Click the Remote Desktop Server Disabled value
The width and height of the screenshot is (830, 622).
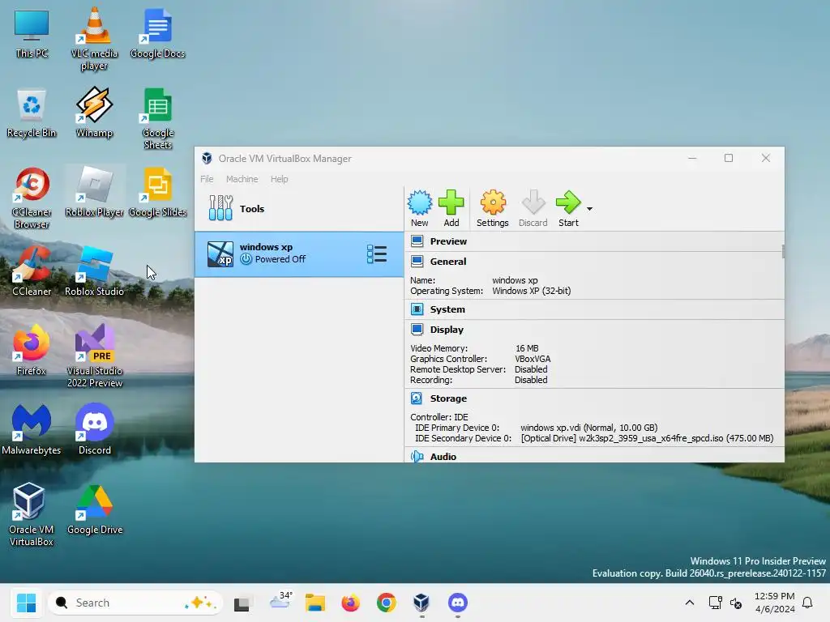[531, 369]
